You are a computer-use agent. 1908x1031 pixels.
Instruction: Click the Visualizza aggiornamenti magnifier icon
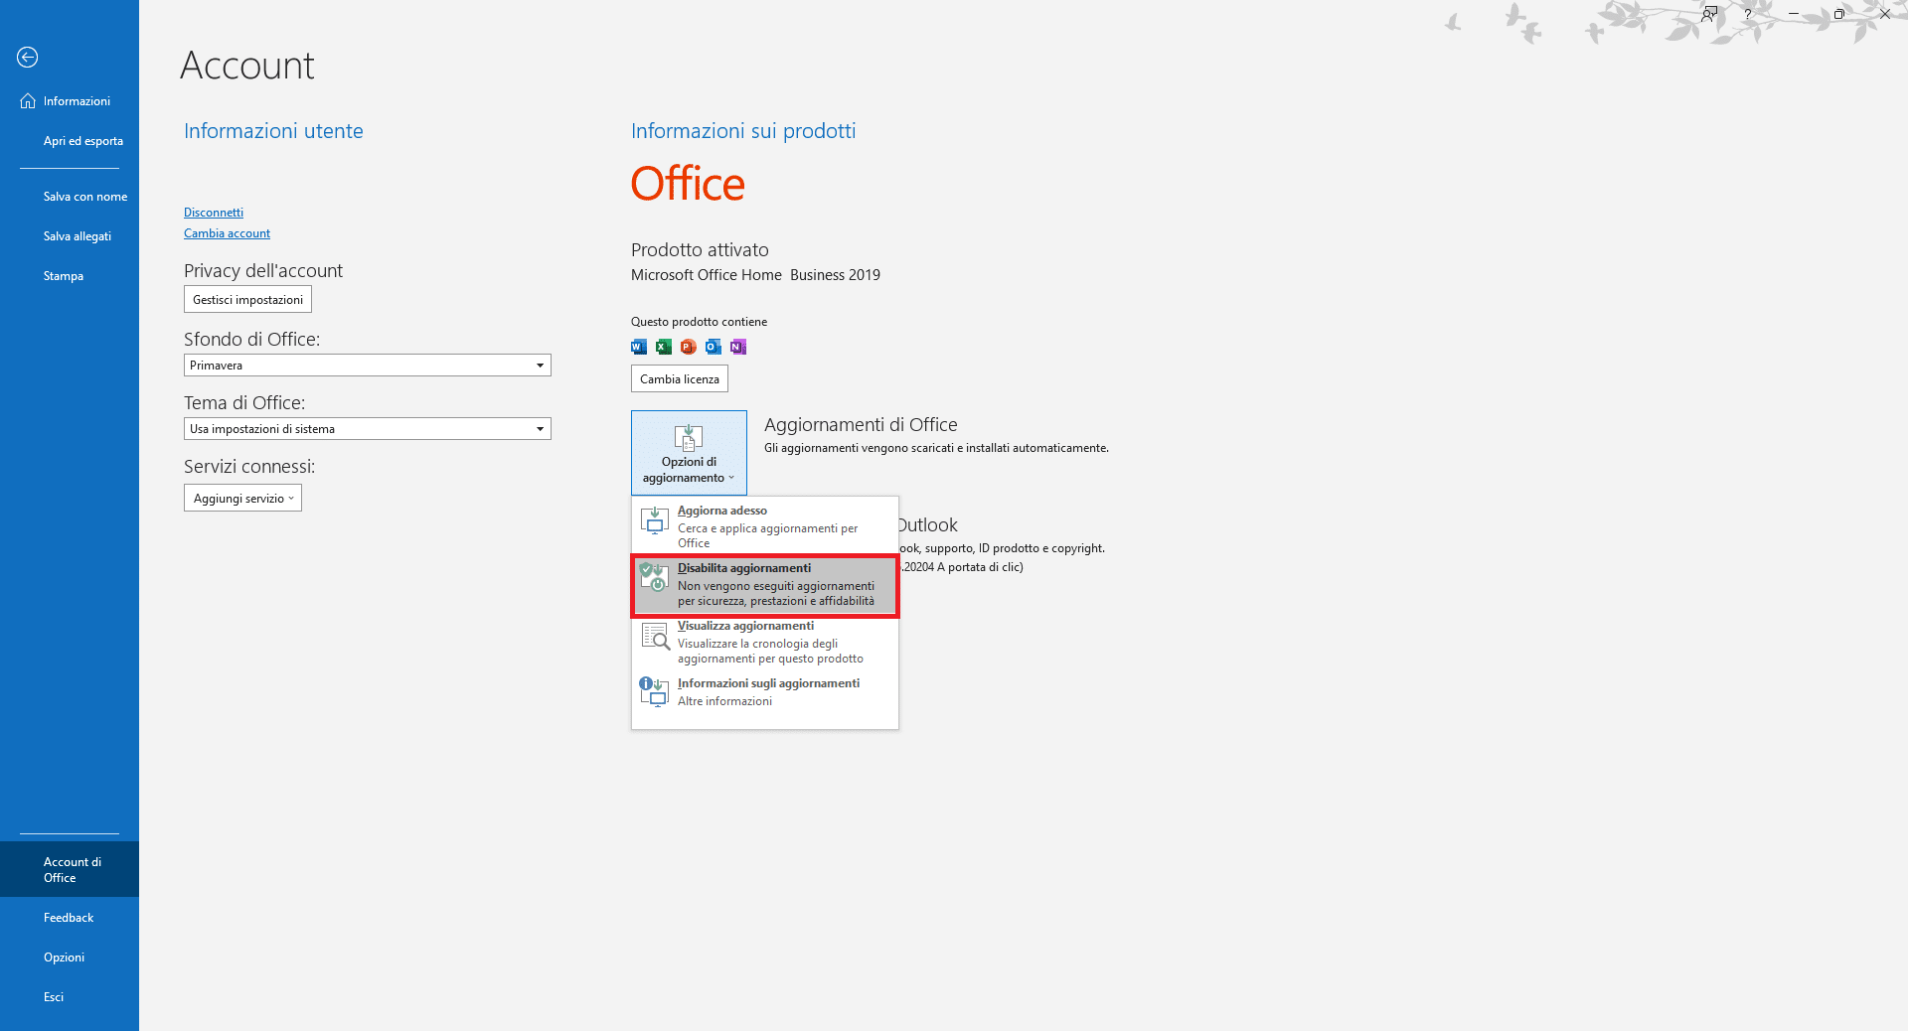pos(654,635)
